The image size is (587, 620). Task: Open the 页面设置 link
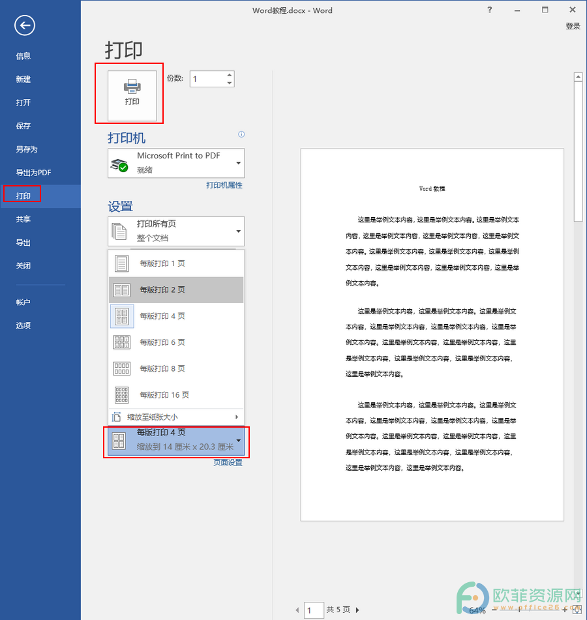click(228, 462)
